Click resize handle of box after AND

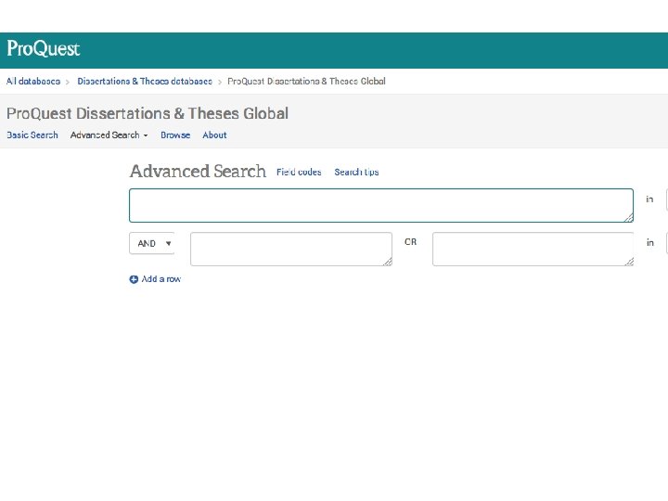click(x=387, y=262)
